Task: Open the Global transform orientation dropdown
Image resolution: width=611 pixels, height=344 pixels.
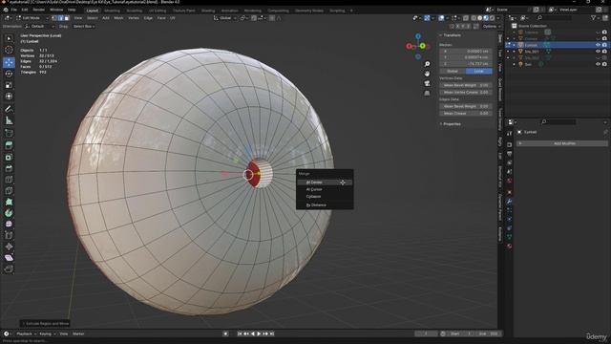Action: tap(225, 18)
